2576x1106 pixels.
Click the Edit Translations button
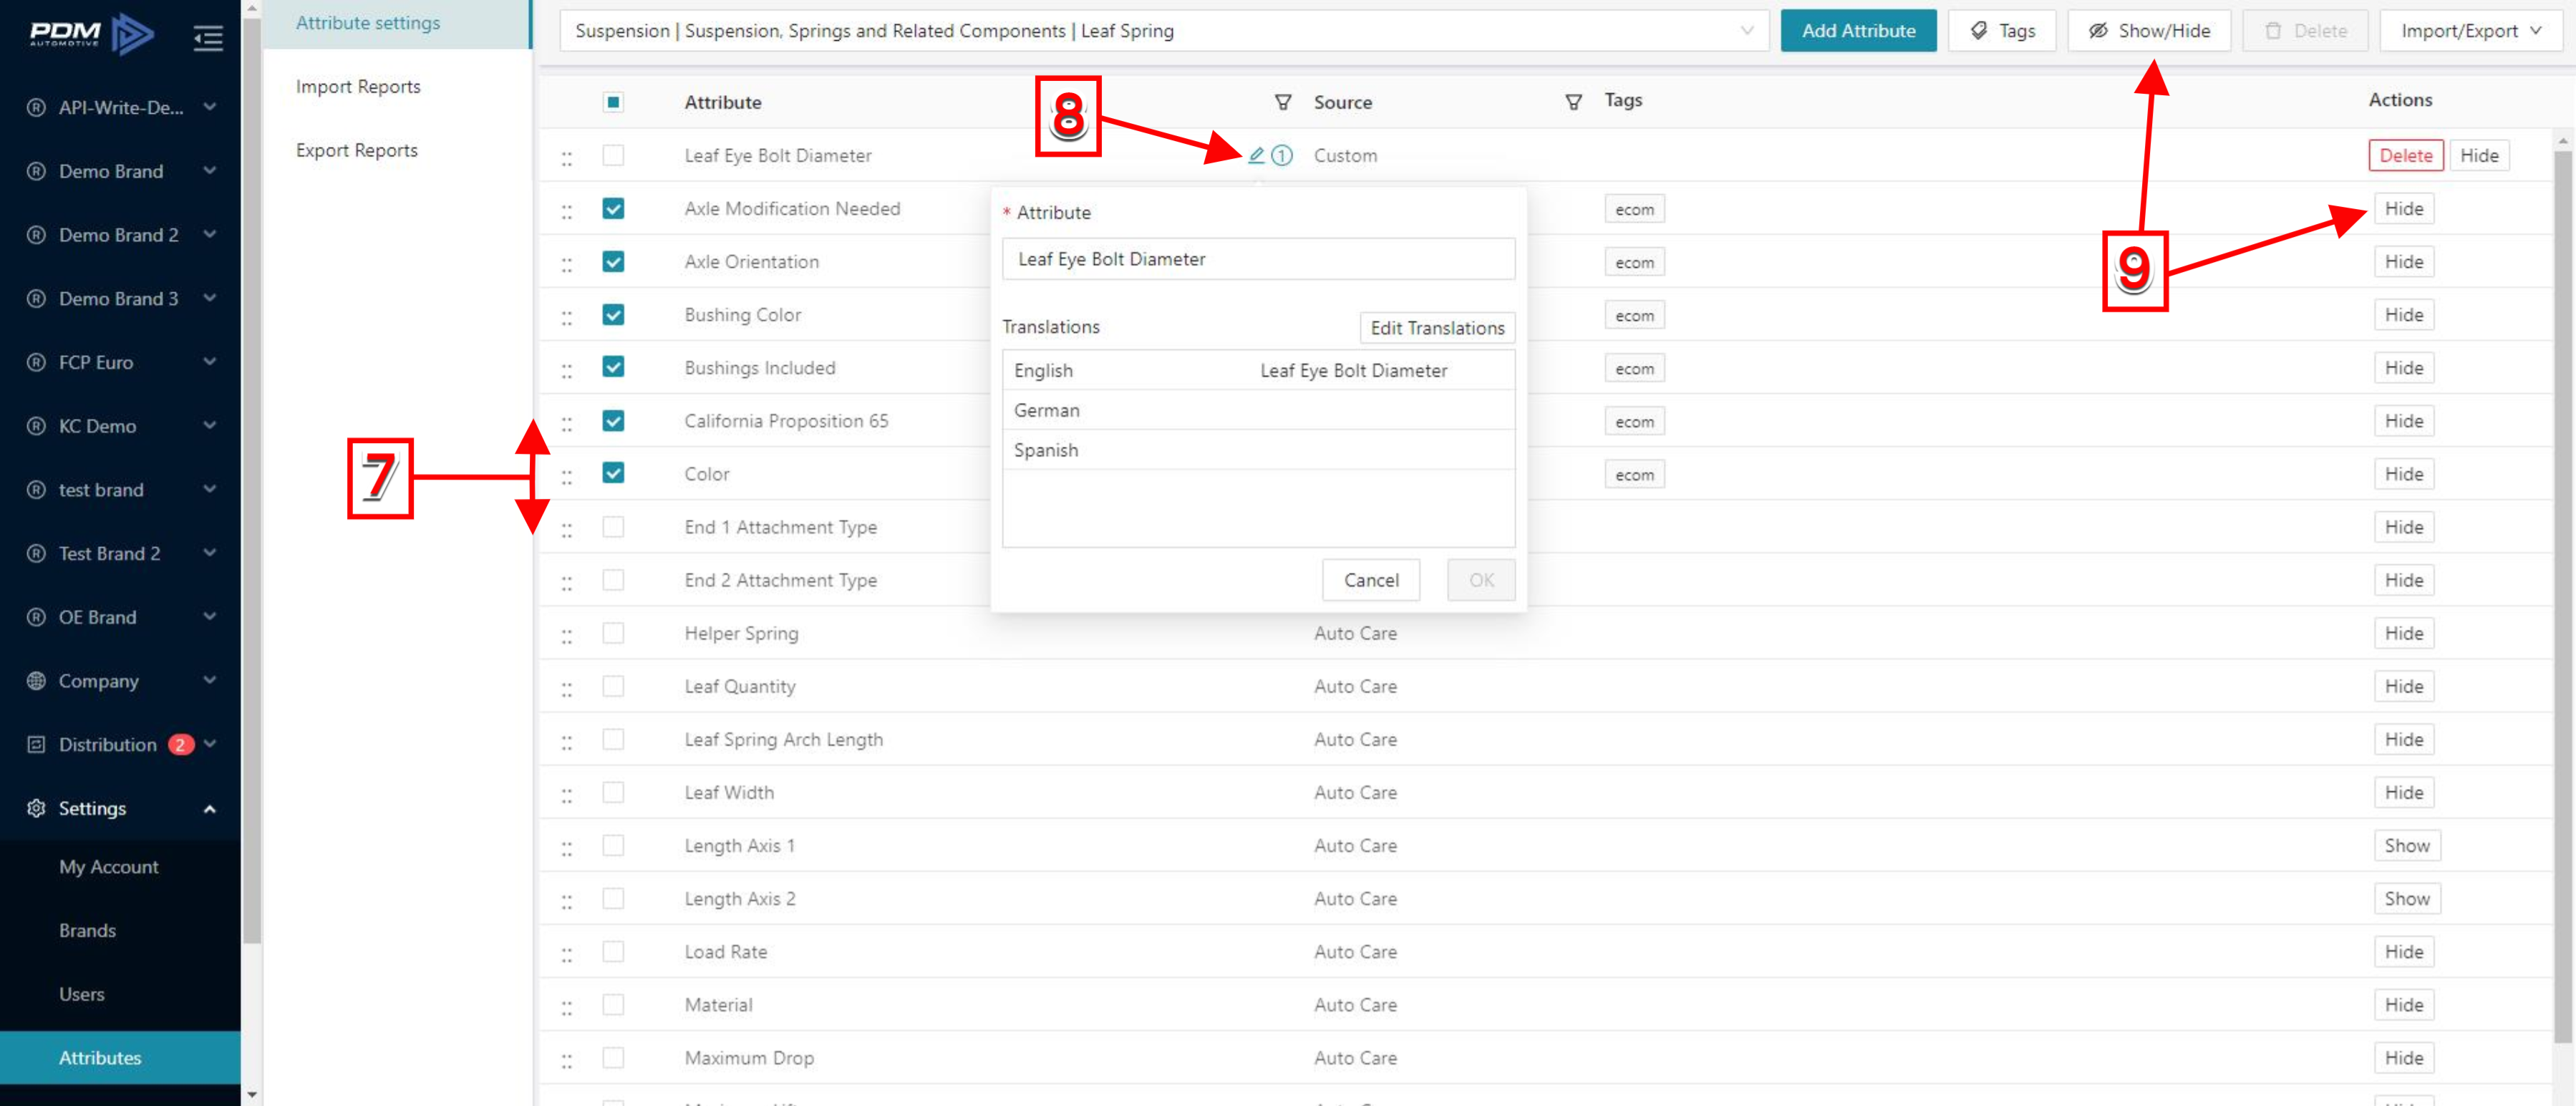1436,328
